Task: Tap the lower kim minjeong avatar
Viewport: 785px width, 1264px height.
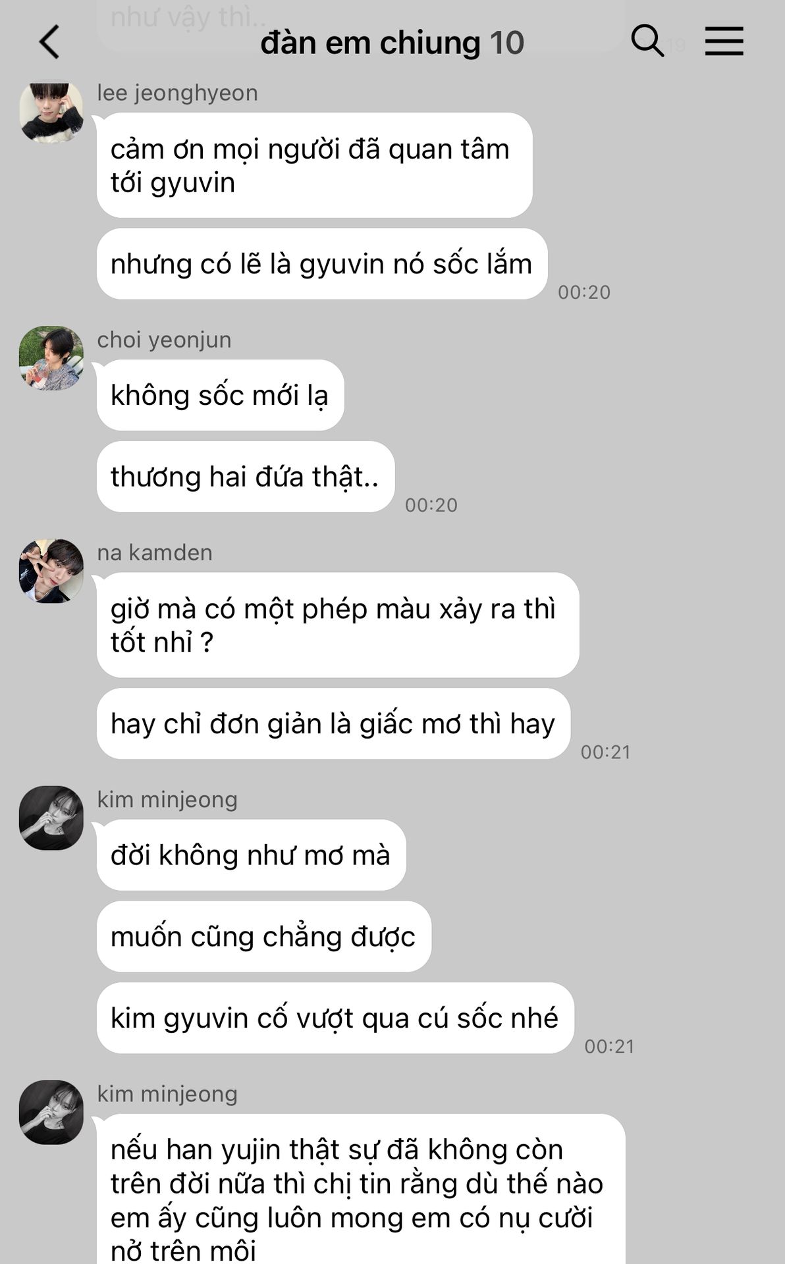Action: pyautogui.click(x=51, y=1112)
